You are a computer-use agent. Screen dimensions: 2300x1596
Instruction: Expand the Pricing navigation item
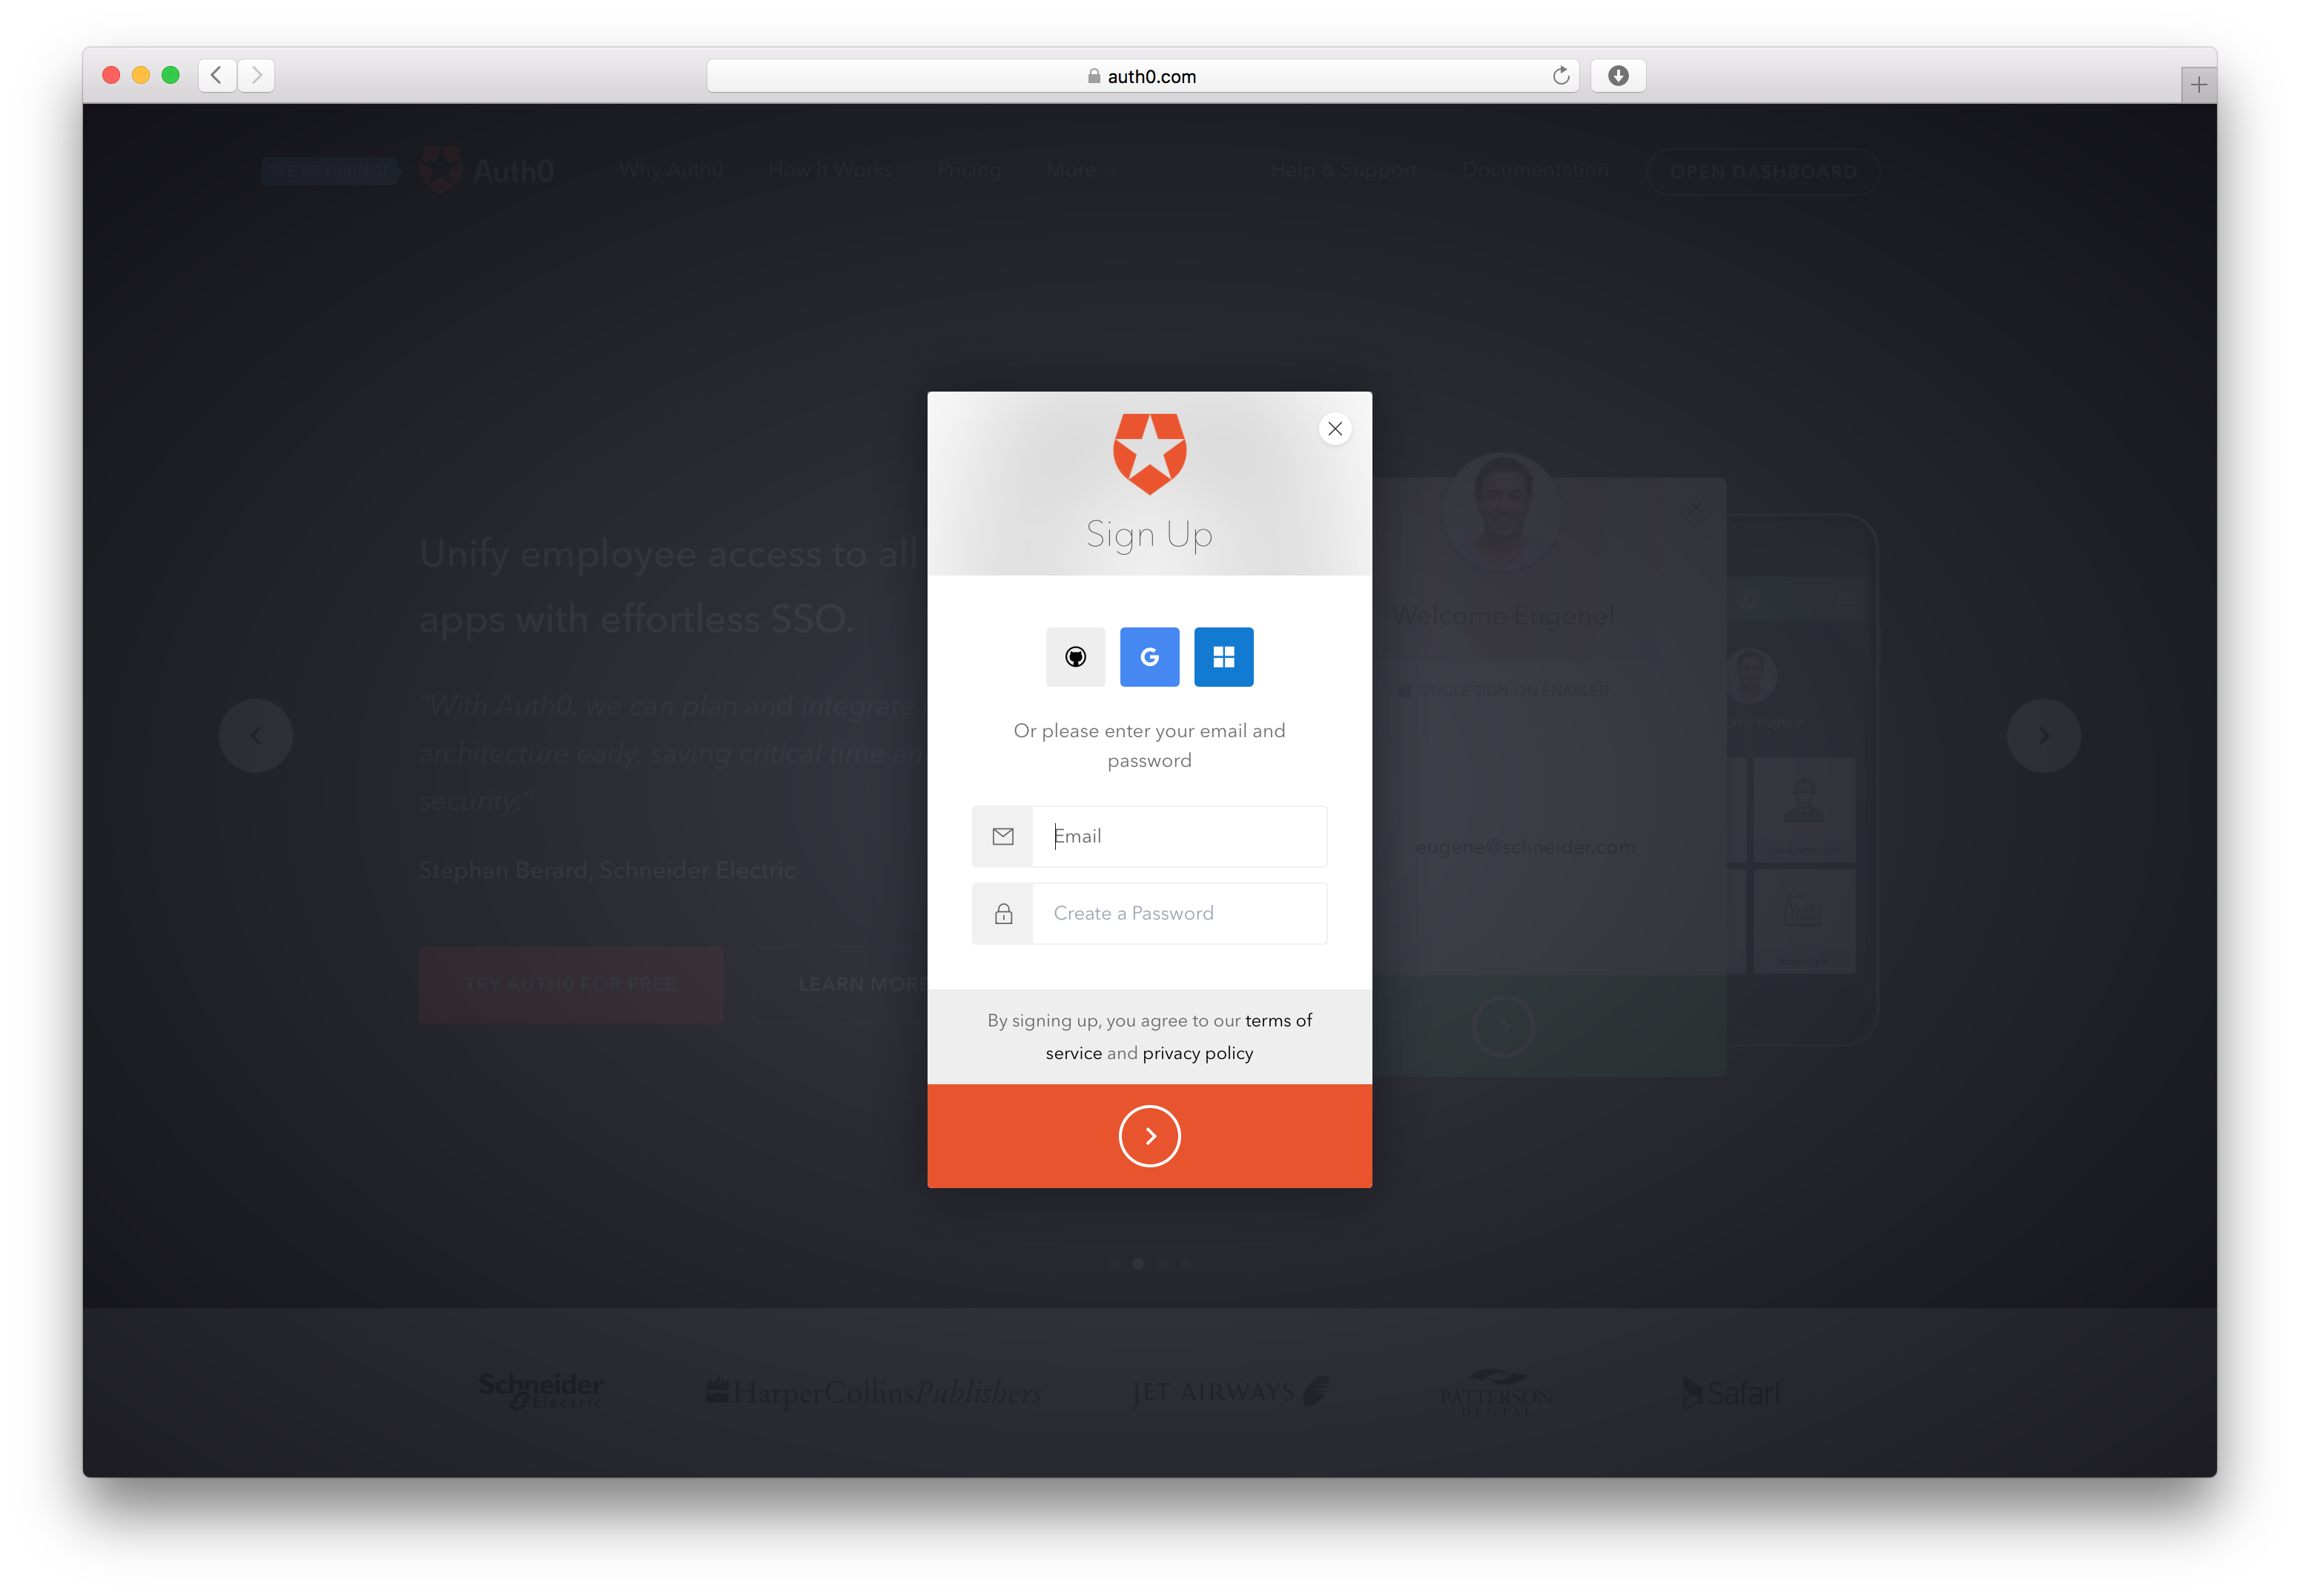point(974,170)
